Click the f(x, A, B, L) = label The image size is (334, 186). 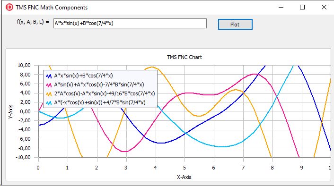point(33,22)
